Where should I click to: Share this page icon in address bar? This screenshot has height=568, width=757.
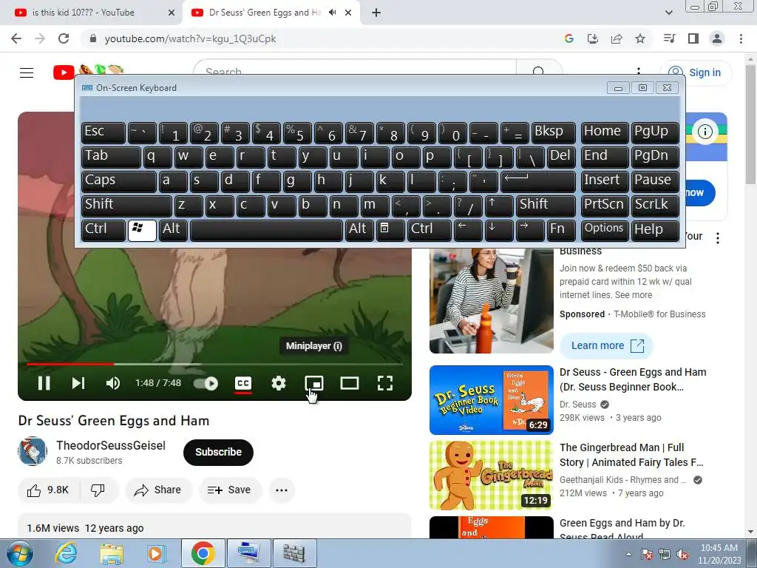tap(617, 38)
